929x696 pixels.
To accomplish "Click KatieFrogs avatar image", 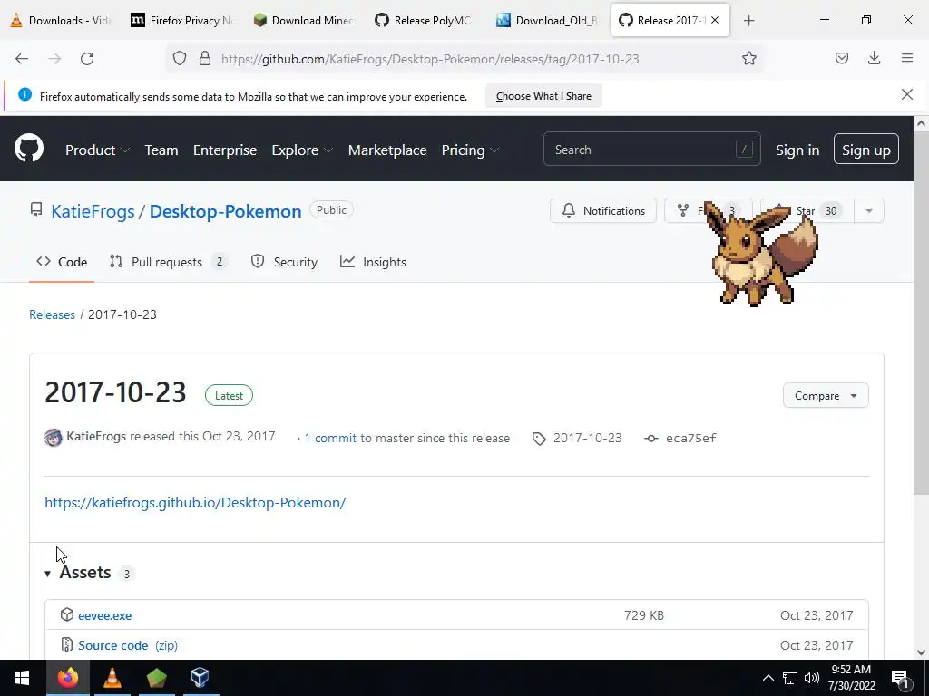I will point(54,438).
